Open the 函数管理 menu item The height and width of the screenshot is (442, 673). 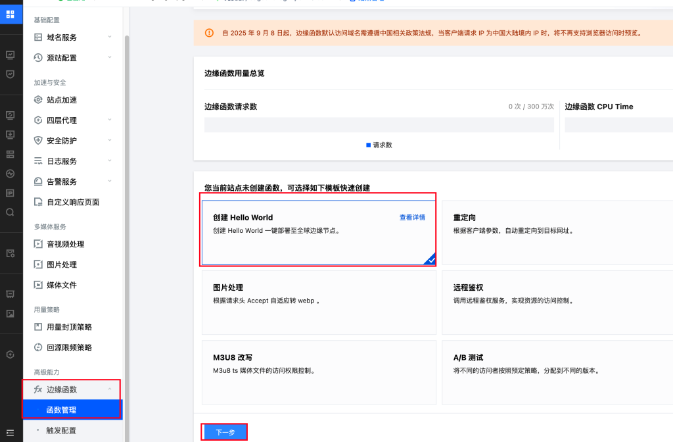pyautogui.click(x=61, y=410)
